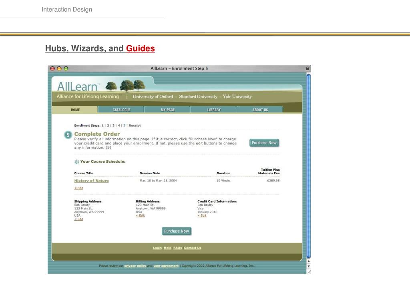This screenshot has height=307, width=410.
Task: Go to enrollment step 4
Action: [119, 126]
